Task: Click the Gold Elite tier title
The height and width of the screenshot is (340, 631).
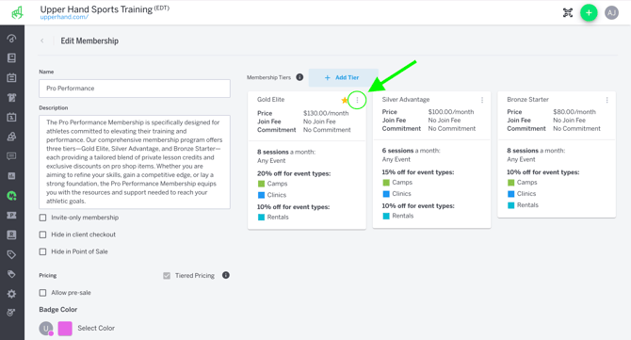Action: click(x=271, y=100)
